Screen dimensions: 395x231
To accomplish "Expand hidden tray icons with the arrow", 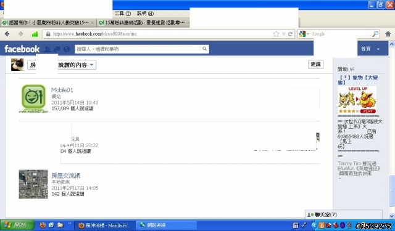I will tap(314, 225).
